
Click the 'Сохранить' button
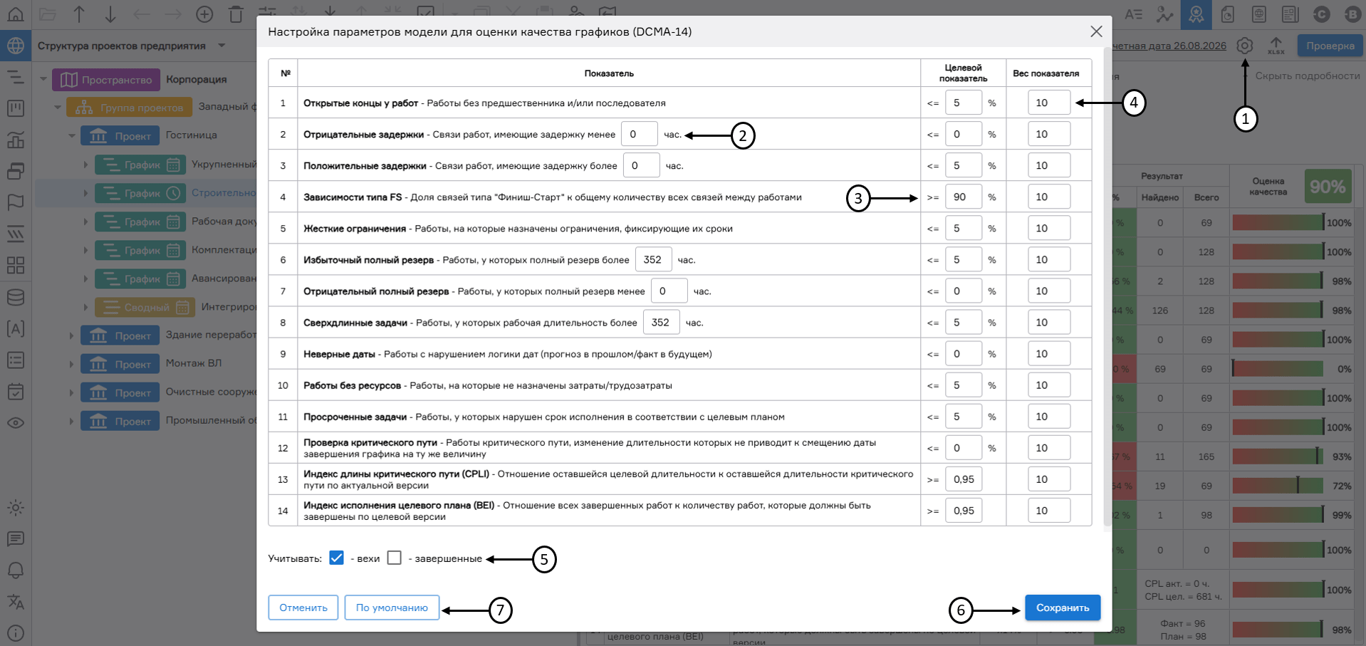pyautogui.click(x=1063, y=608)
